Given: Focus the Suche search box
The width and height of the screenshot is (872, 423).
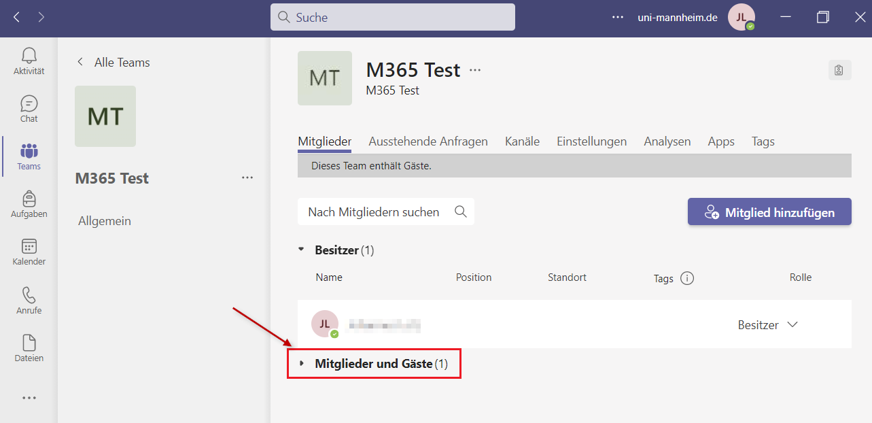Looking at the screenshot, I should 393,18.
